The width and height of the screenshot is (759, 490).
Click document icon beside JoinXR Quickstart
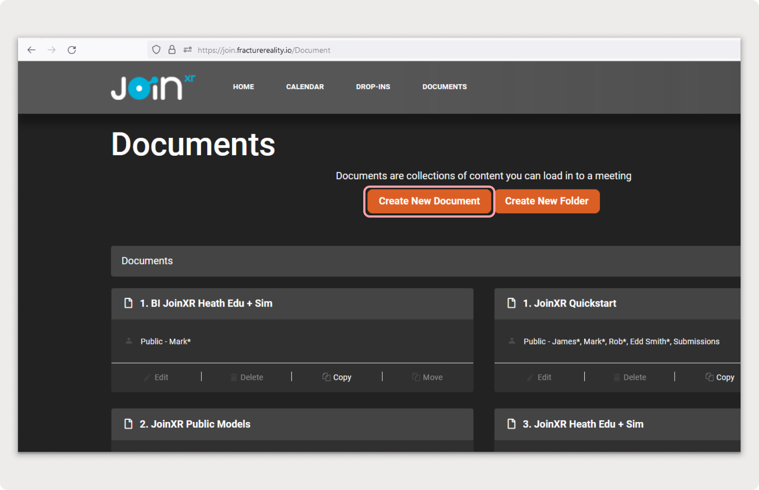click(x=511, y=303)
